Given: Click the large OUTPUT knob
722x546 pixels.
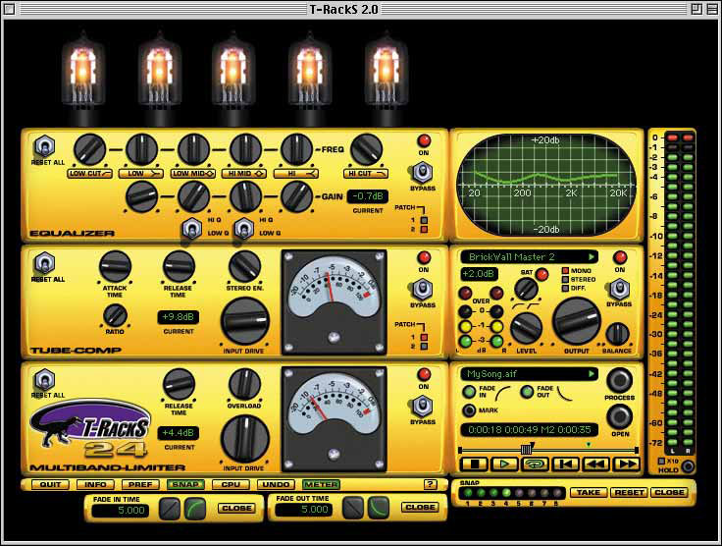Looking at the screenshot, I should 576,321.
